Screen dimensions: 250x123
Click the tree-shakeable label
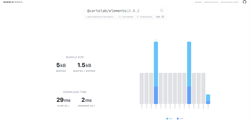pos(127,17)
